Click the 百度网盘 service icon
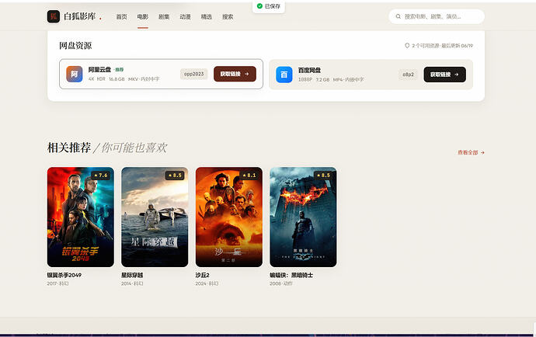The height and width of the screenshot is (337, 536). click(284, 75)
